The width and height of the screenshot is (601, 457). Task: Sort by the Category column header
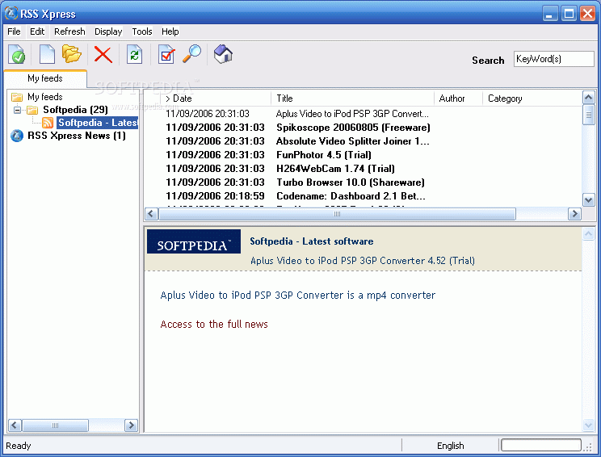(532, 99)
